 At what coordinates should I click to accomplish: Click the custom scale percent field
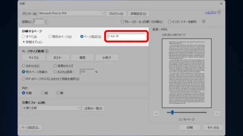[x=87, y=72]
